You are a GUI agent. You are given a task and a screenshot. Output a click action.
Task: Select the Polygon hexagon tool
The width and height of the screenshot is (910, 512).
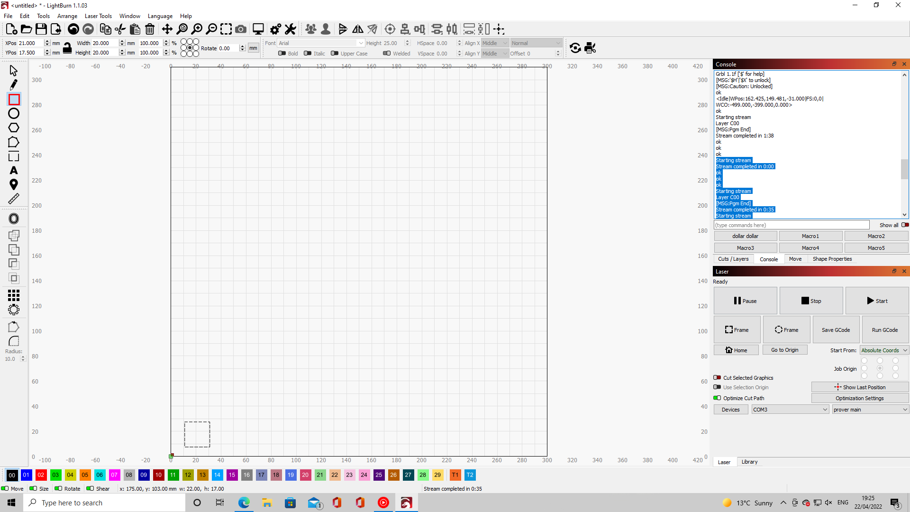click(14, 128)
